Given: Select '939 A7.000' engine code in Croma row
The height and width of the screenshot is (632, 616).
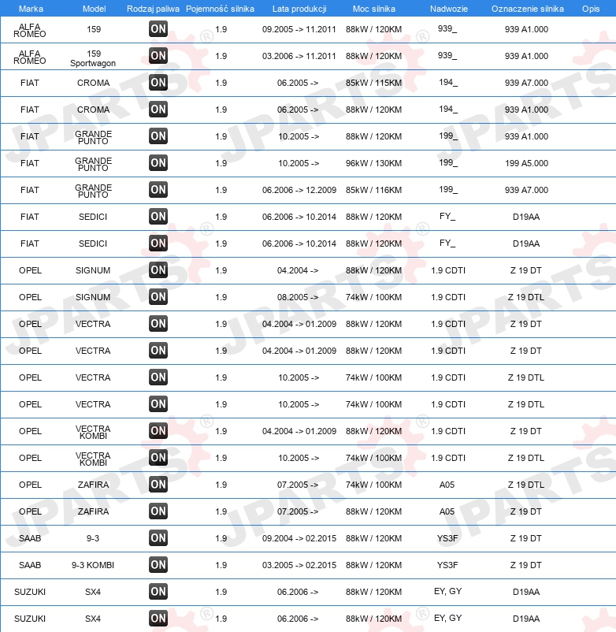Looking at the screenshot, I should point(526,83).
